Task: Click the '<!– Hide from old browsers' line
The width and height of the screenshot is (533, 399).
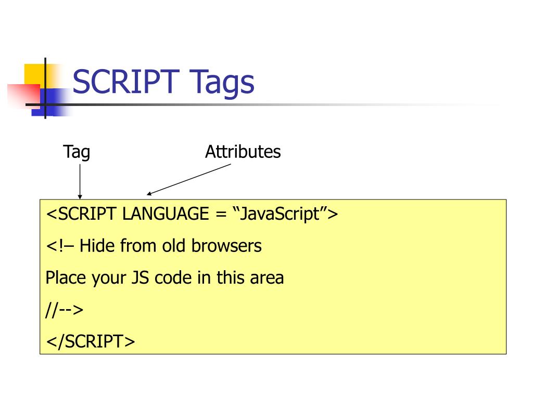Action: coord(154,246)
